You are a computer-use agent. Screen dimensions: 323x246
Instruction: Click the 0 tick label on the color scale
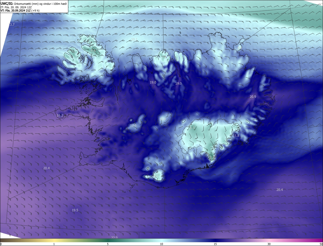(x=1, y=244)
